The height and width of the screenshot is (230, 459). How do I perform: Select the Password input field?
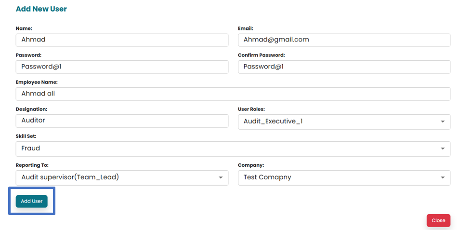[x=122, y=67]
